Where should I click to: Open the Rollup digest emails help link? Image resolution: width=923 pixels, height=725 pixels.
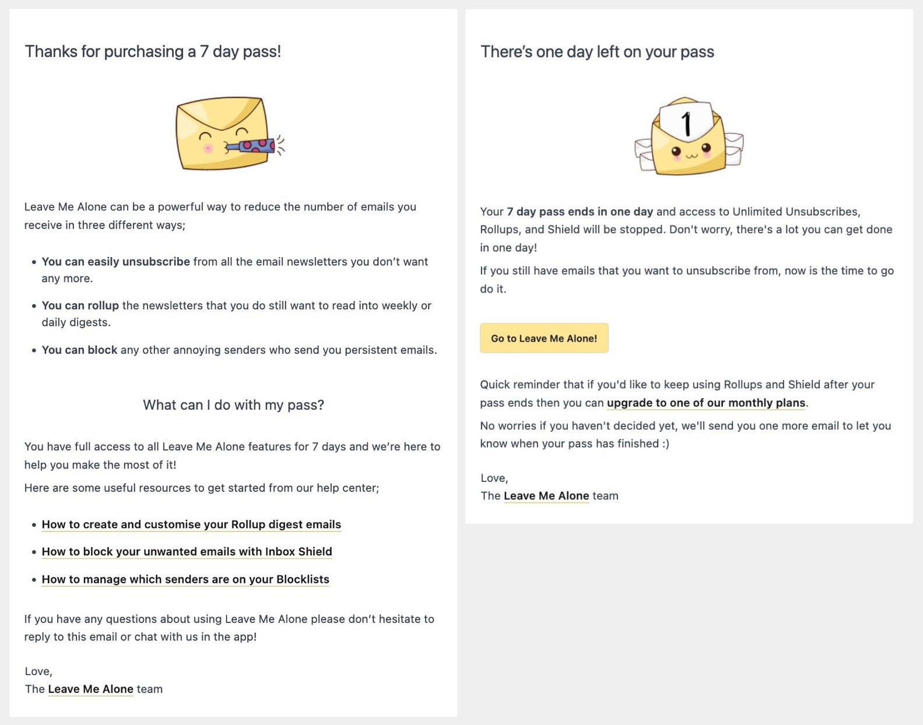191,524
